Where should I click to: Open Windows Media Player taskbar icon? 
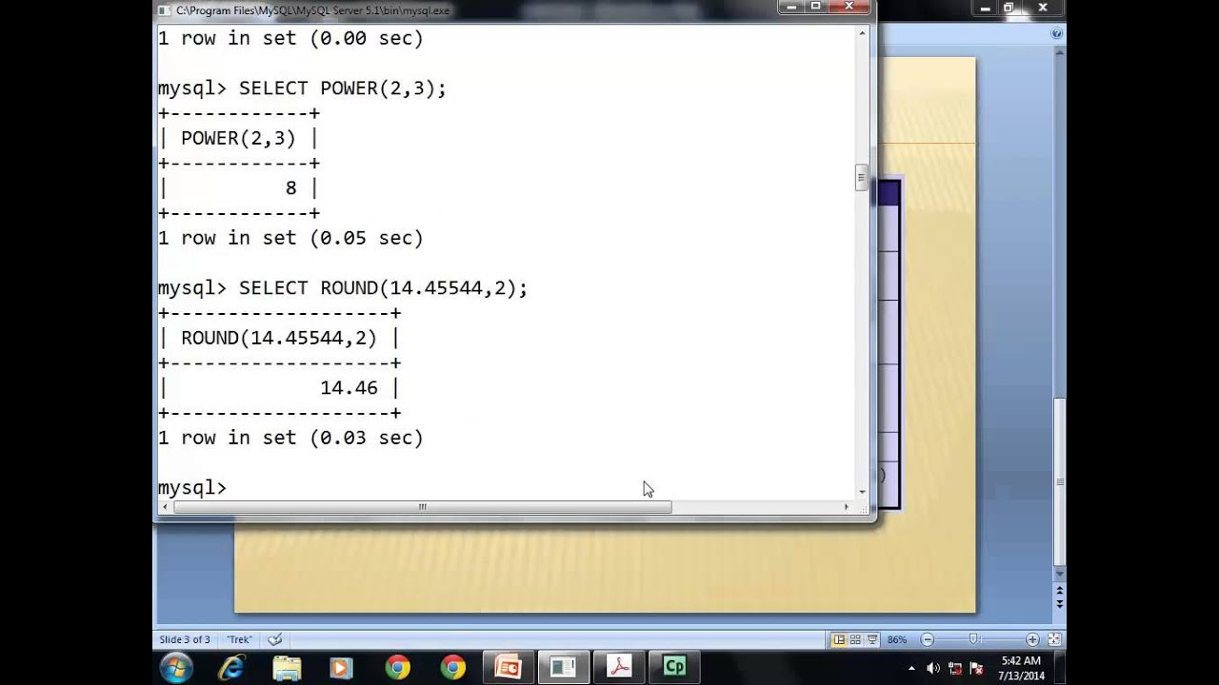click(x=341, y=668)
